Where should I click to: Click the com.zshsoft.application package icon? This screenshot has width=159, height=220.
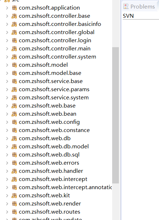point(14,8)
